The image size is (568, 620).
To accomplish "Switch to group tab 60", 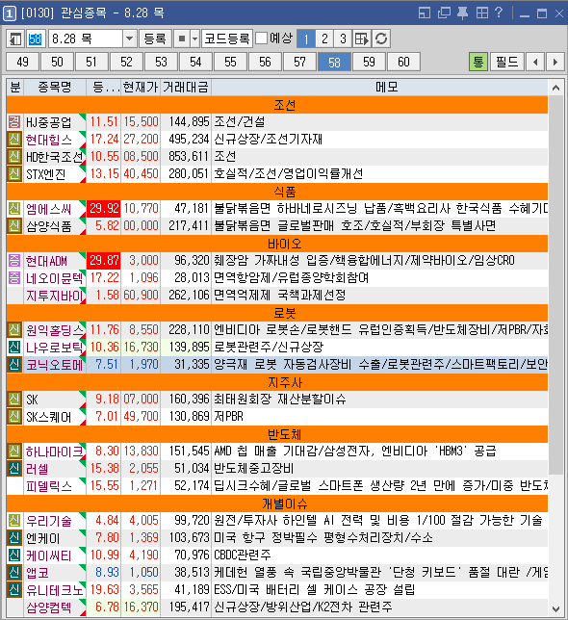I will click(x=403, y=62).
